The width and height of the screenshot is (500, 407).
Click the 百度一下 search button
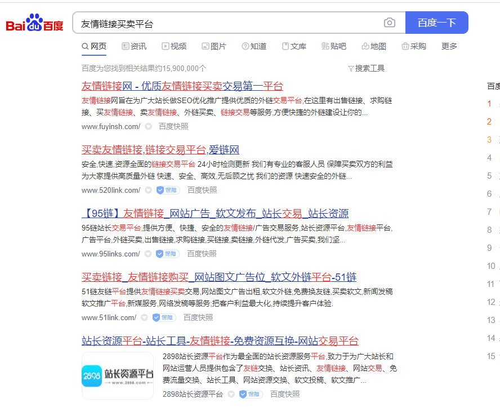[436, 23]
